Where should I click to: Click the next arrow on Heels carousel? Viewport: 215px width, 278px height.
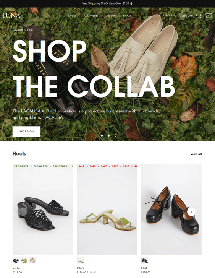(x=191, y=212)
